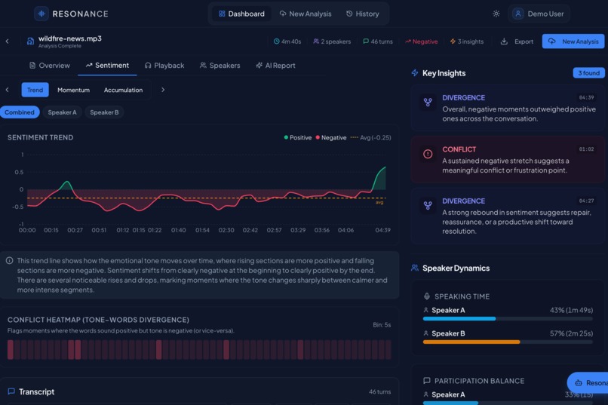The image size is (608, 405).
Task: Start a New Analysis with blue button
Action: [573, 41]
